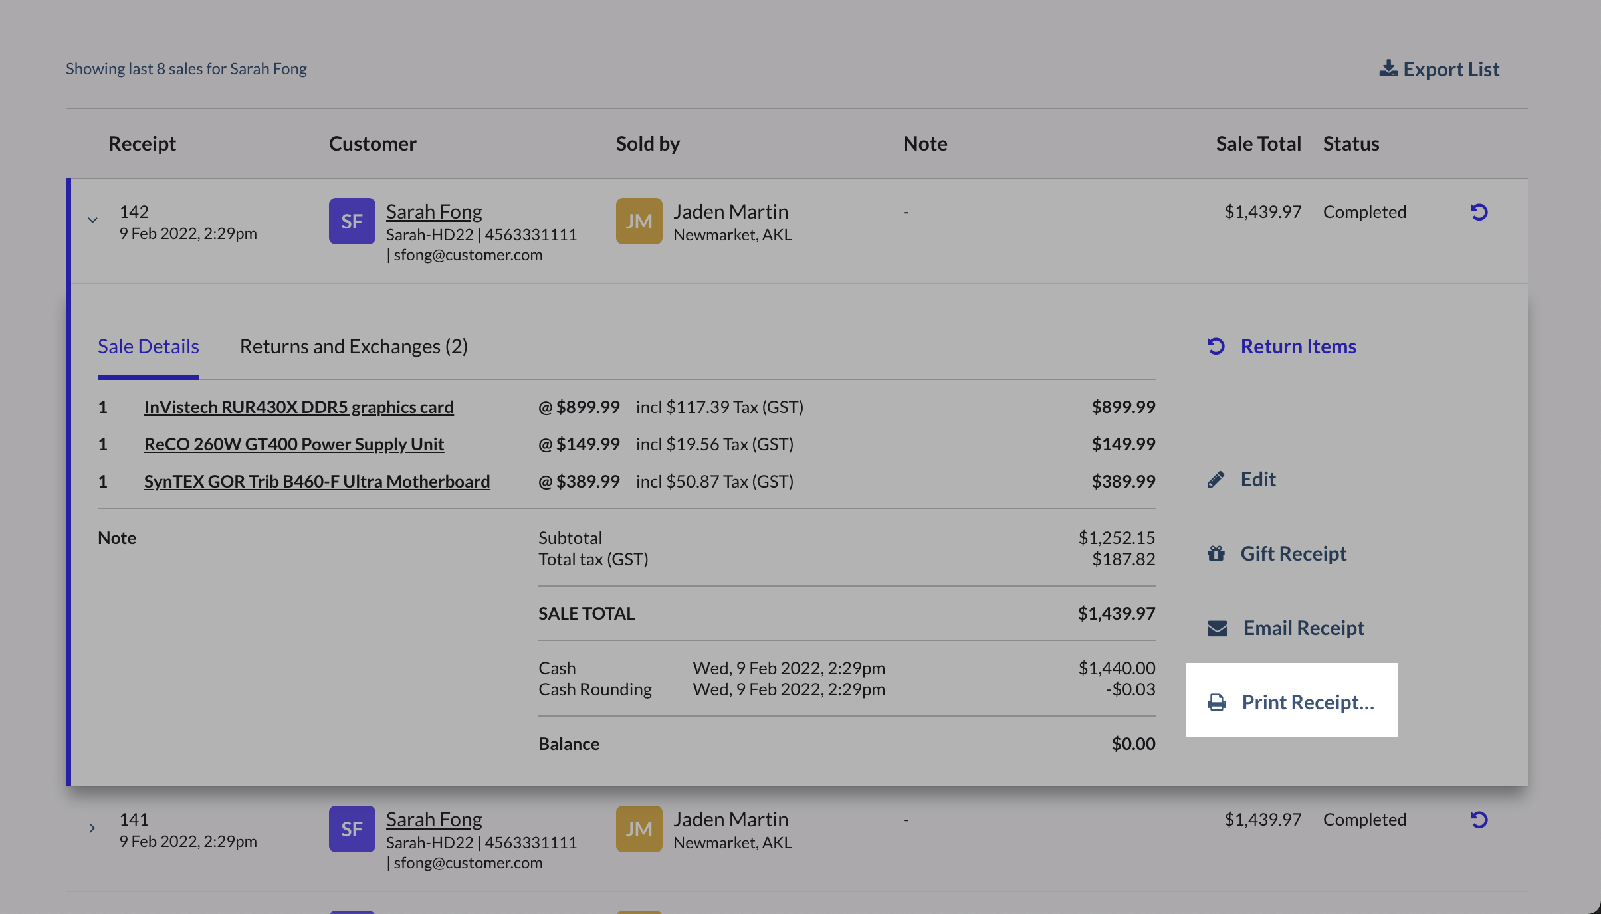Open SynTEX GOR Trib Motherboard link
This screenshot has width=1601, height=914.
click(x=317, y=482)
